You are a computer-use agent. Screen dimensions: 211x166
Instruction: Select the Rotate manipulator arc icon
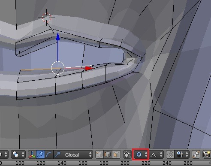49,154
